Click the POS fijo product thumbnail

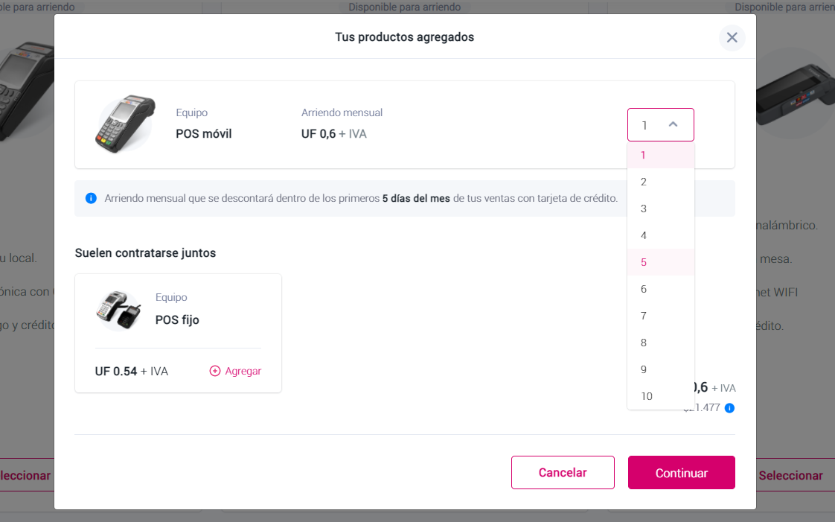(118, 310)
